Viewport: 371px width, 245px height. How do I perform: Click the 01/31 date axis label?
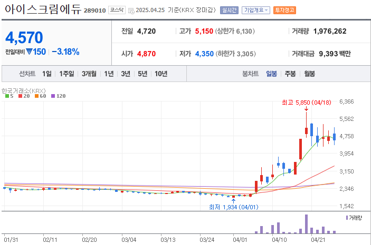[11, 240]
